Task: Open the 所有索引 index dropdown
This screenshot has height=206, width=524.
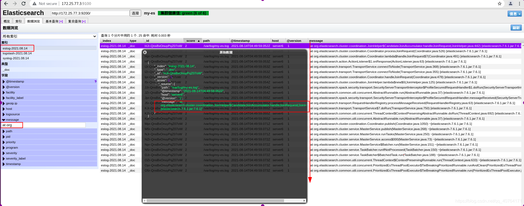Action: (49, 36)
